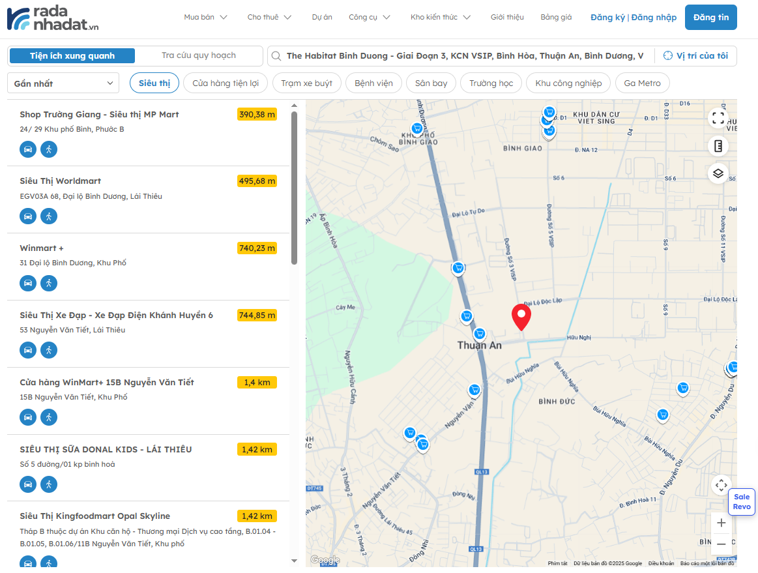The width and height of the screenshot is (758, 573).
Task: Car route icon for SỮA DONAL KIDS
Action: click(28, 484)
